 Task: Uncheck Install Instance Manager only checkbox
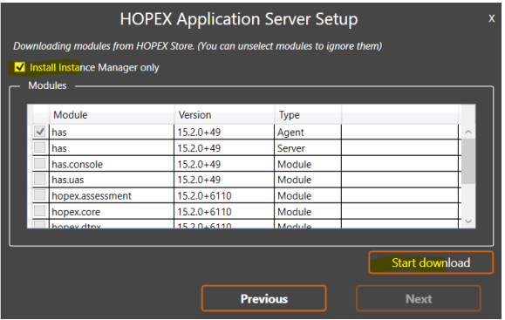coord(20,67)
